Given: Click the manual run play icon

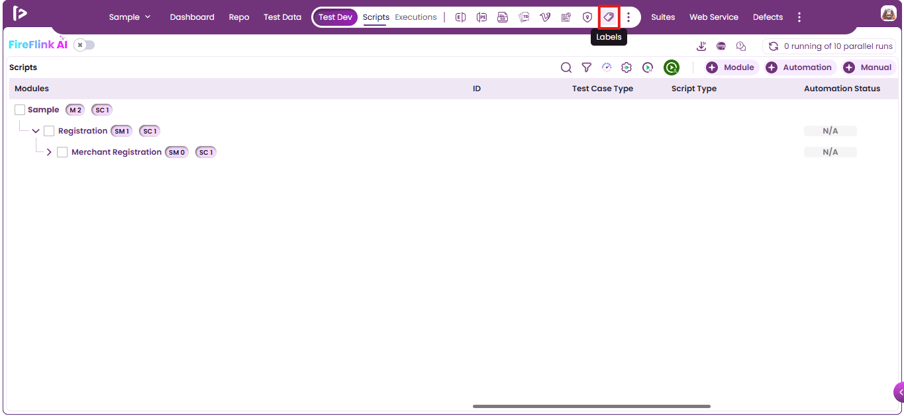Looking at the screenshot, I should pos(648,67).
